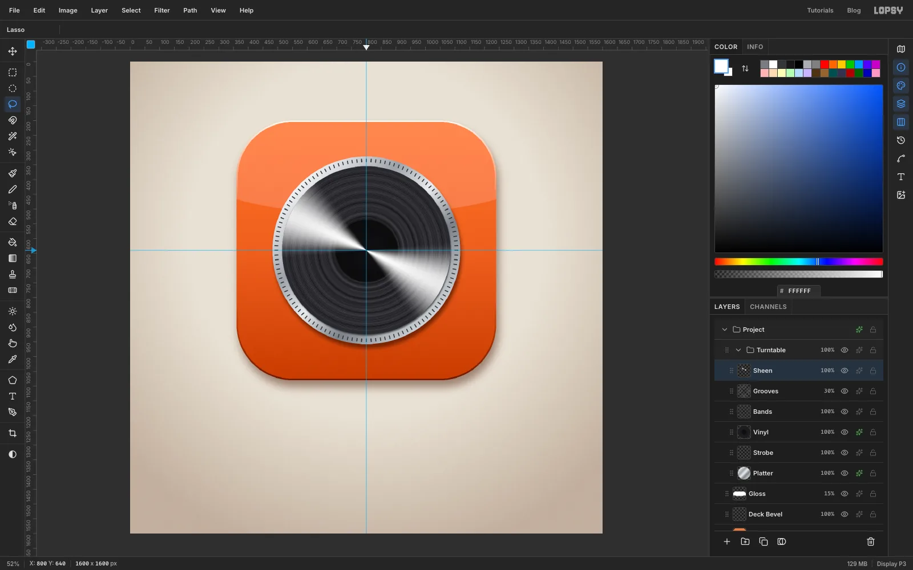The image size is (913, 570).
Task: Activate the Eyedropper tool
Action: click(12, 359)
